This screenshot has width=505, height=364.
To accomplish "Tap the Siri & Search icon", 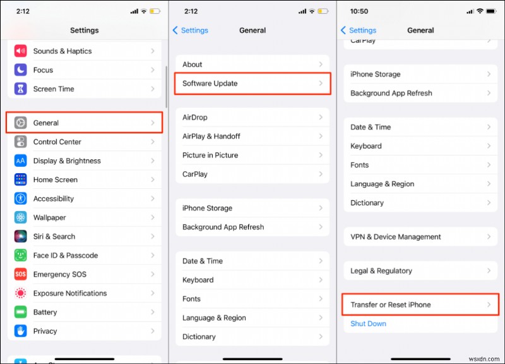I will (x=20, y=236).
